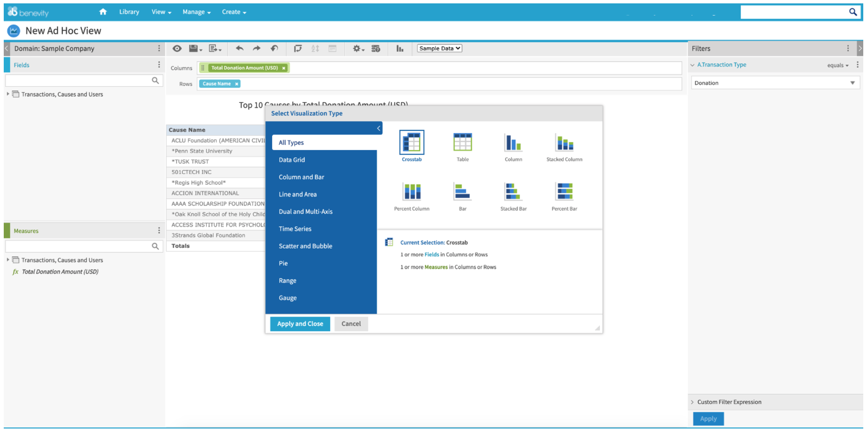Open the Sample Data dropdown

click(x=439, y=48)
